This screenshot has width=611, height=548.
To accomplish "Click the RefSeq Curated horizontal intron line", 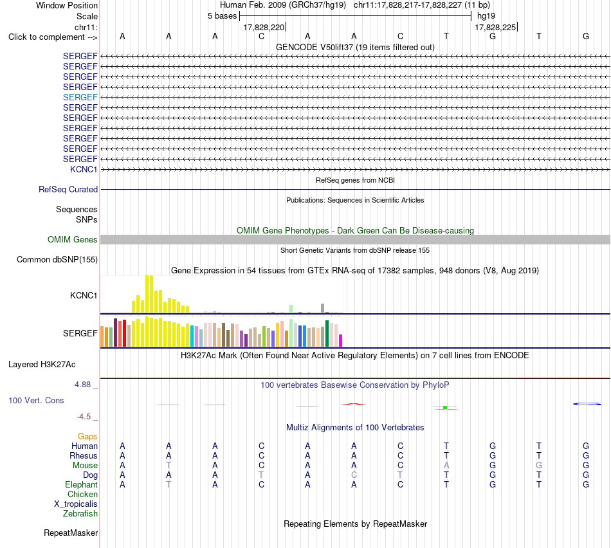I will [355, 190].
